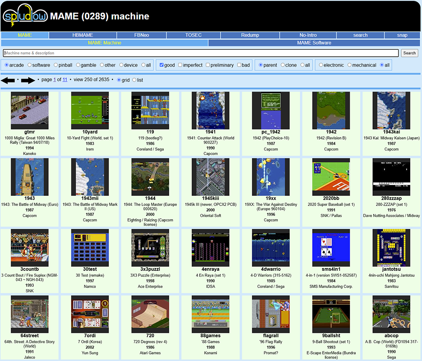Open the flagrall '96 Flag Rally thumbnail
This screenshot has height=361, width=422.
tap(271, 314)
